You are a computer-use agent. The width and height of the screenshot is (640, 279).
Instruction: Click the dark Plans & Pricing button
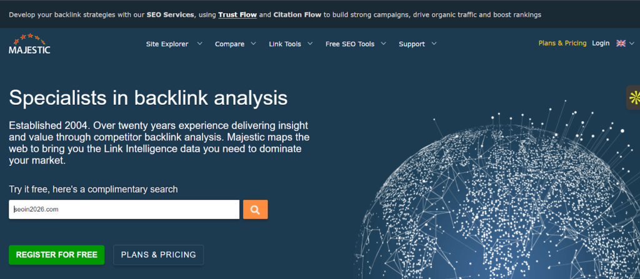(158, 255)
